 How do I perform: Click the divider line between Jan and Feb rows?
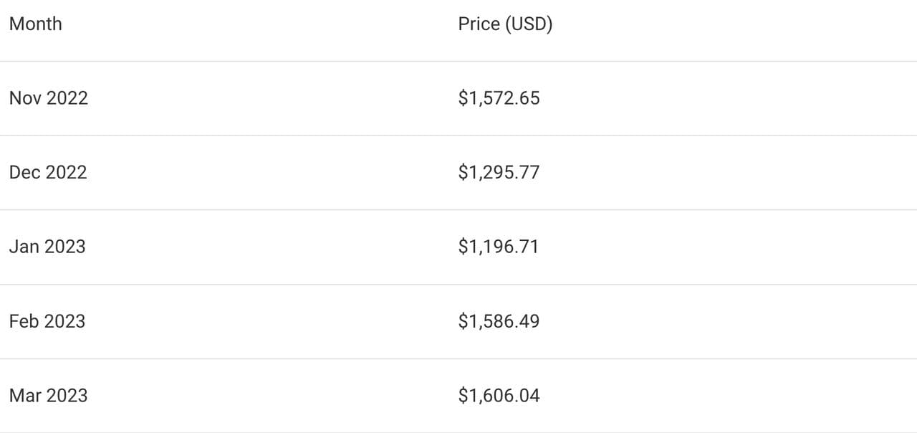pyautogui.click(x=458, y=285)
